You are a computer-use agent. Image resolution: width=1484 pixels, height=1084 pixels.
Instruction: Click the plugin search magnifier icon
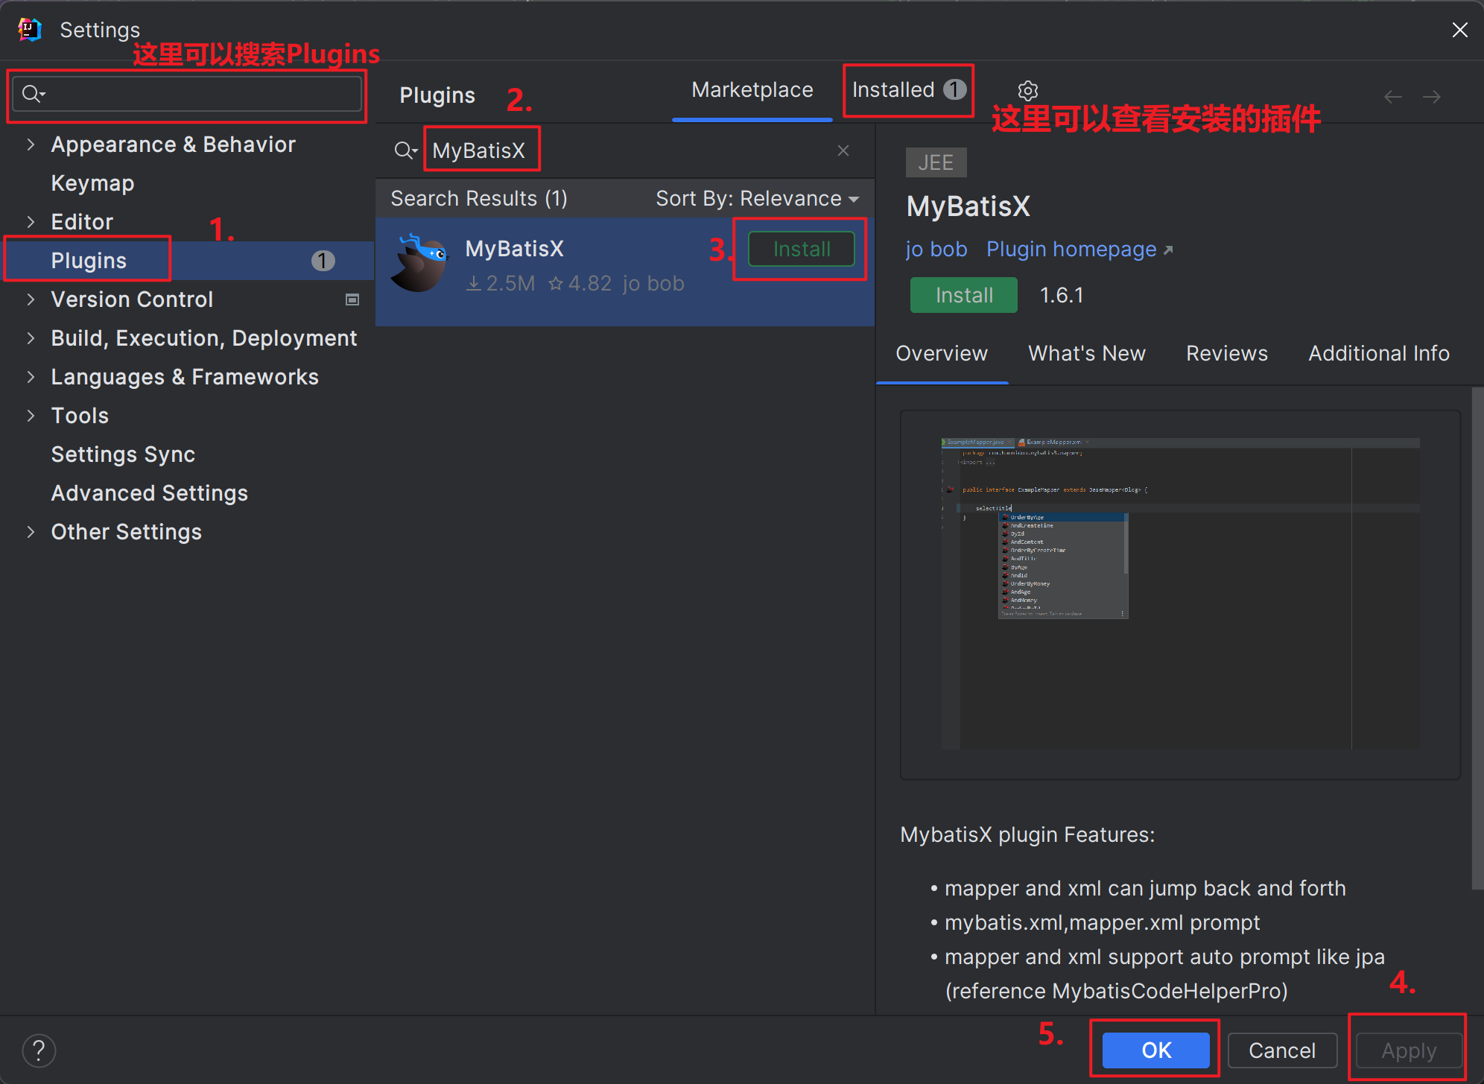405,150
